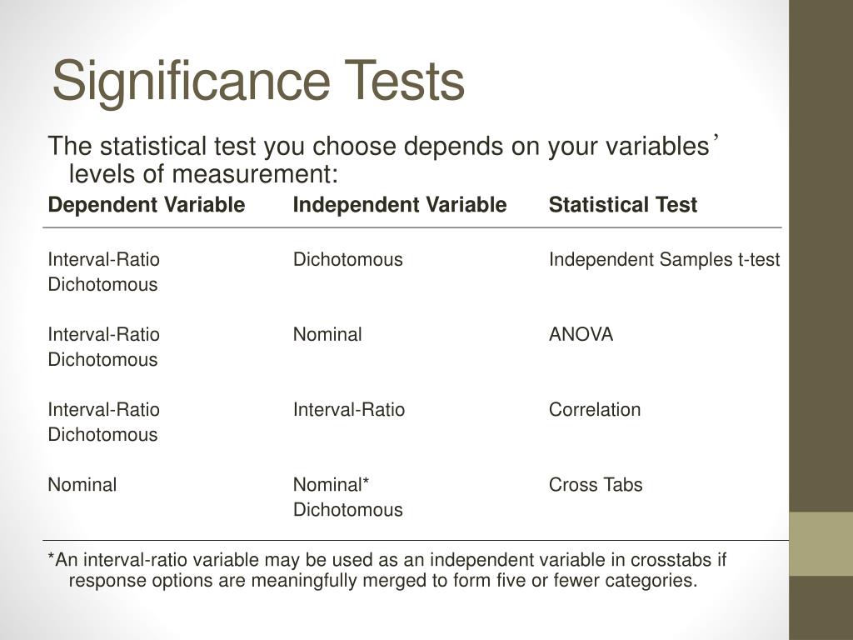Select the Independent Variable column header
The height and width of the screenshot is (640, 853).
(400, 205)
